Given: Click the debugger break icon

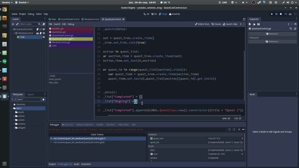Looking at the screenshot, I should (239, 130).
